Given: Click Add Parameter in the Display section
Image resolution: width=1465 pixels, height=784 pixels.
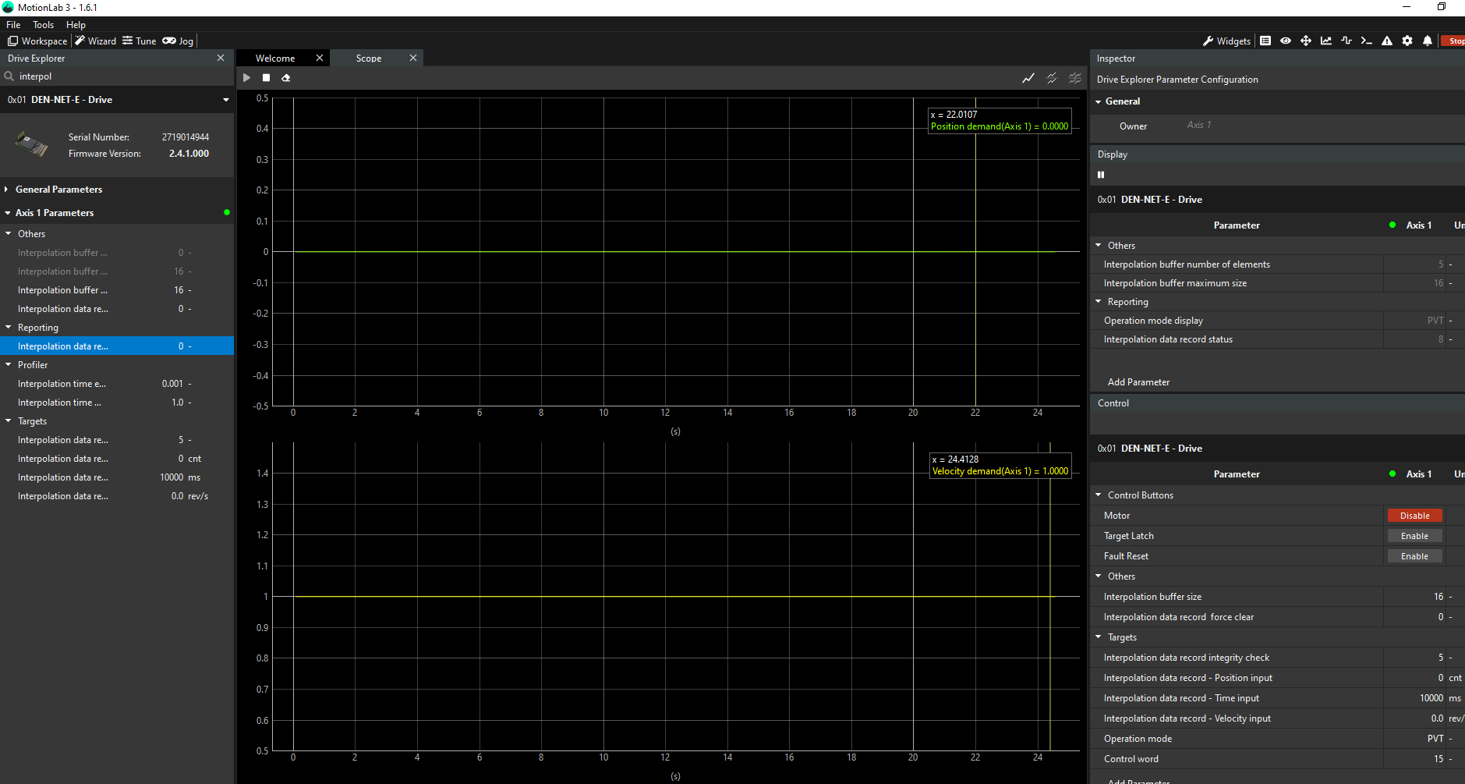Looking at the screenshot, I should [x=1138, y=382].
